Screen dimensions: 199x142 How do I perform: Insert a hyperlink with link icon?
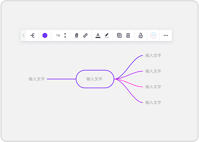(85, 35)
